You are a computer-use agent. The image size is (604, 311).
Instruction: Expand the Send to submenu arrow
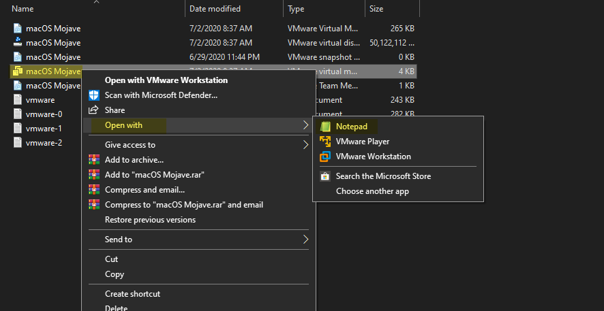tap(306, 239)
